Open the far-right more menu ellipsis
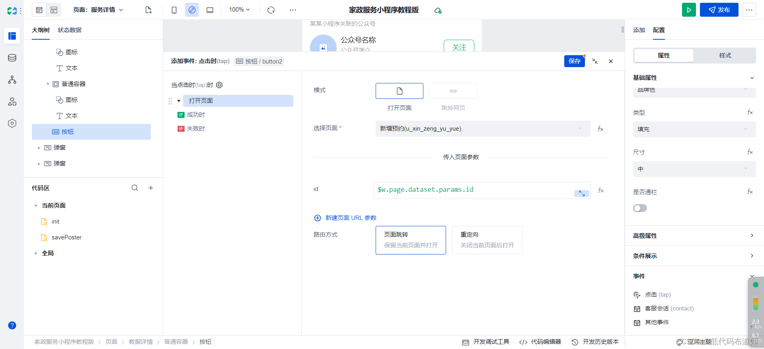 (x=749, y=10)
